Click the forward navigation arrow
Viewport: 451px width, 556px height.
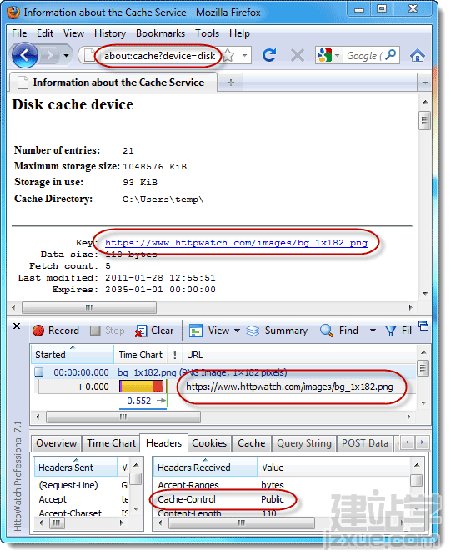tap(49, 55)
